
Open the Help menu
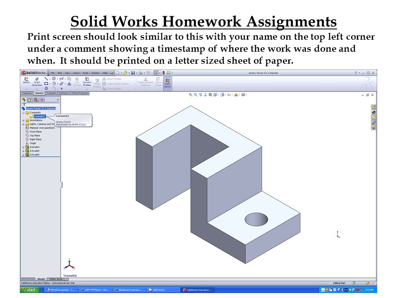click(x=105, y=73)
